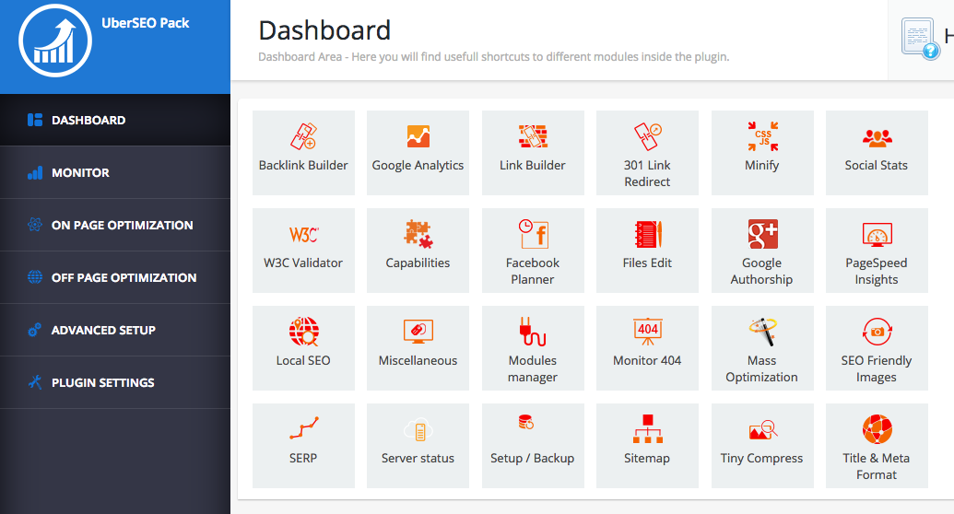The height and width of the screenshot is (514, 954).
Task: Open the PageSpeed Insights gauge icon
Action: tap(877, 234)
